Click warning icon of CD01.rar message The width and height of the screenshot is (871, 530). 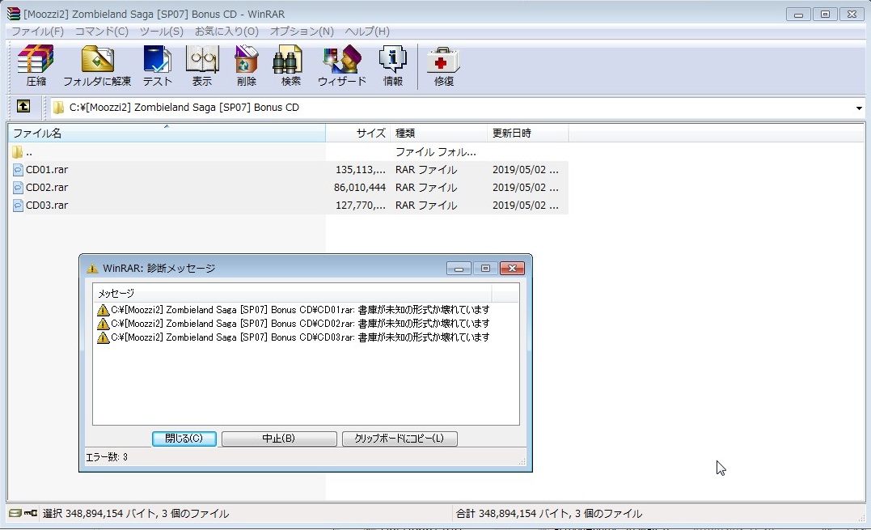[103, 309]
